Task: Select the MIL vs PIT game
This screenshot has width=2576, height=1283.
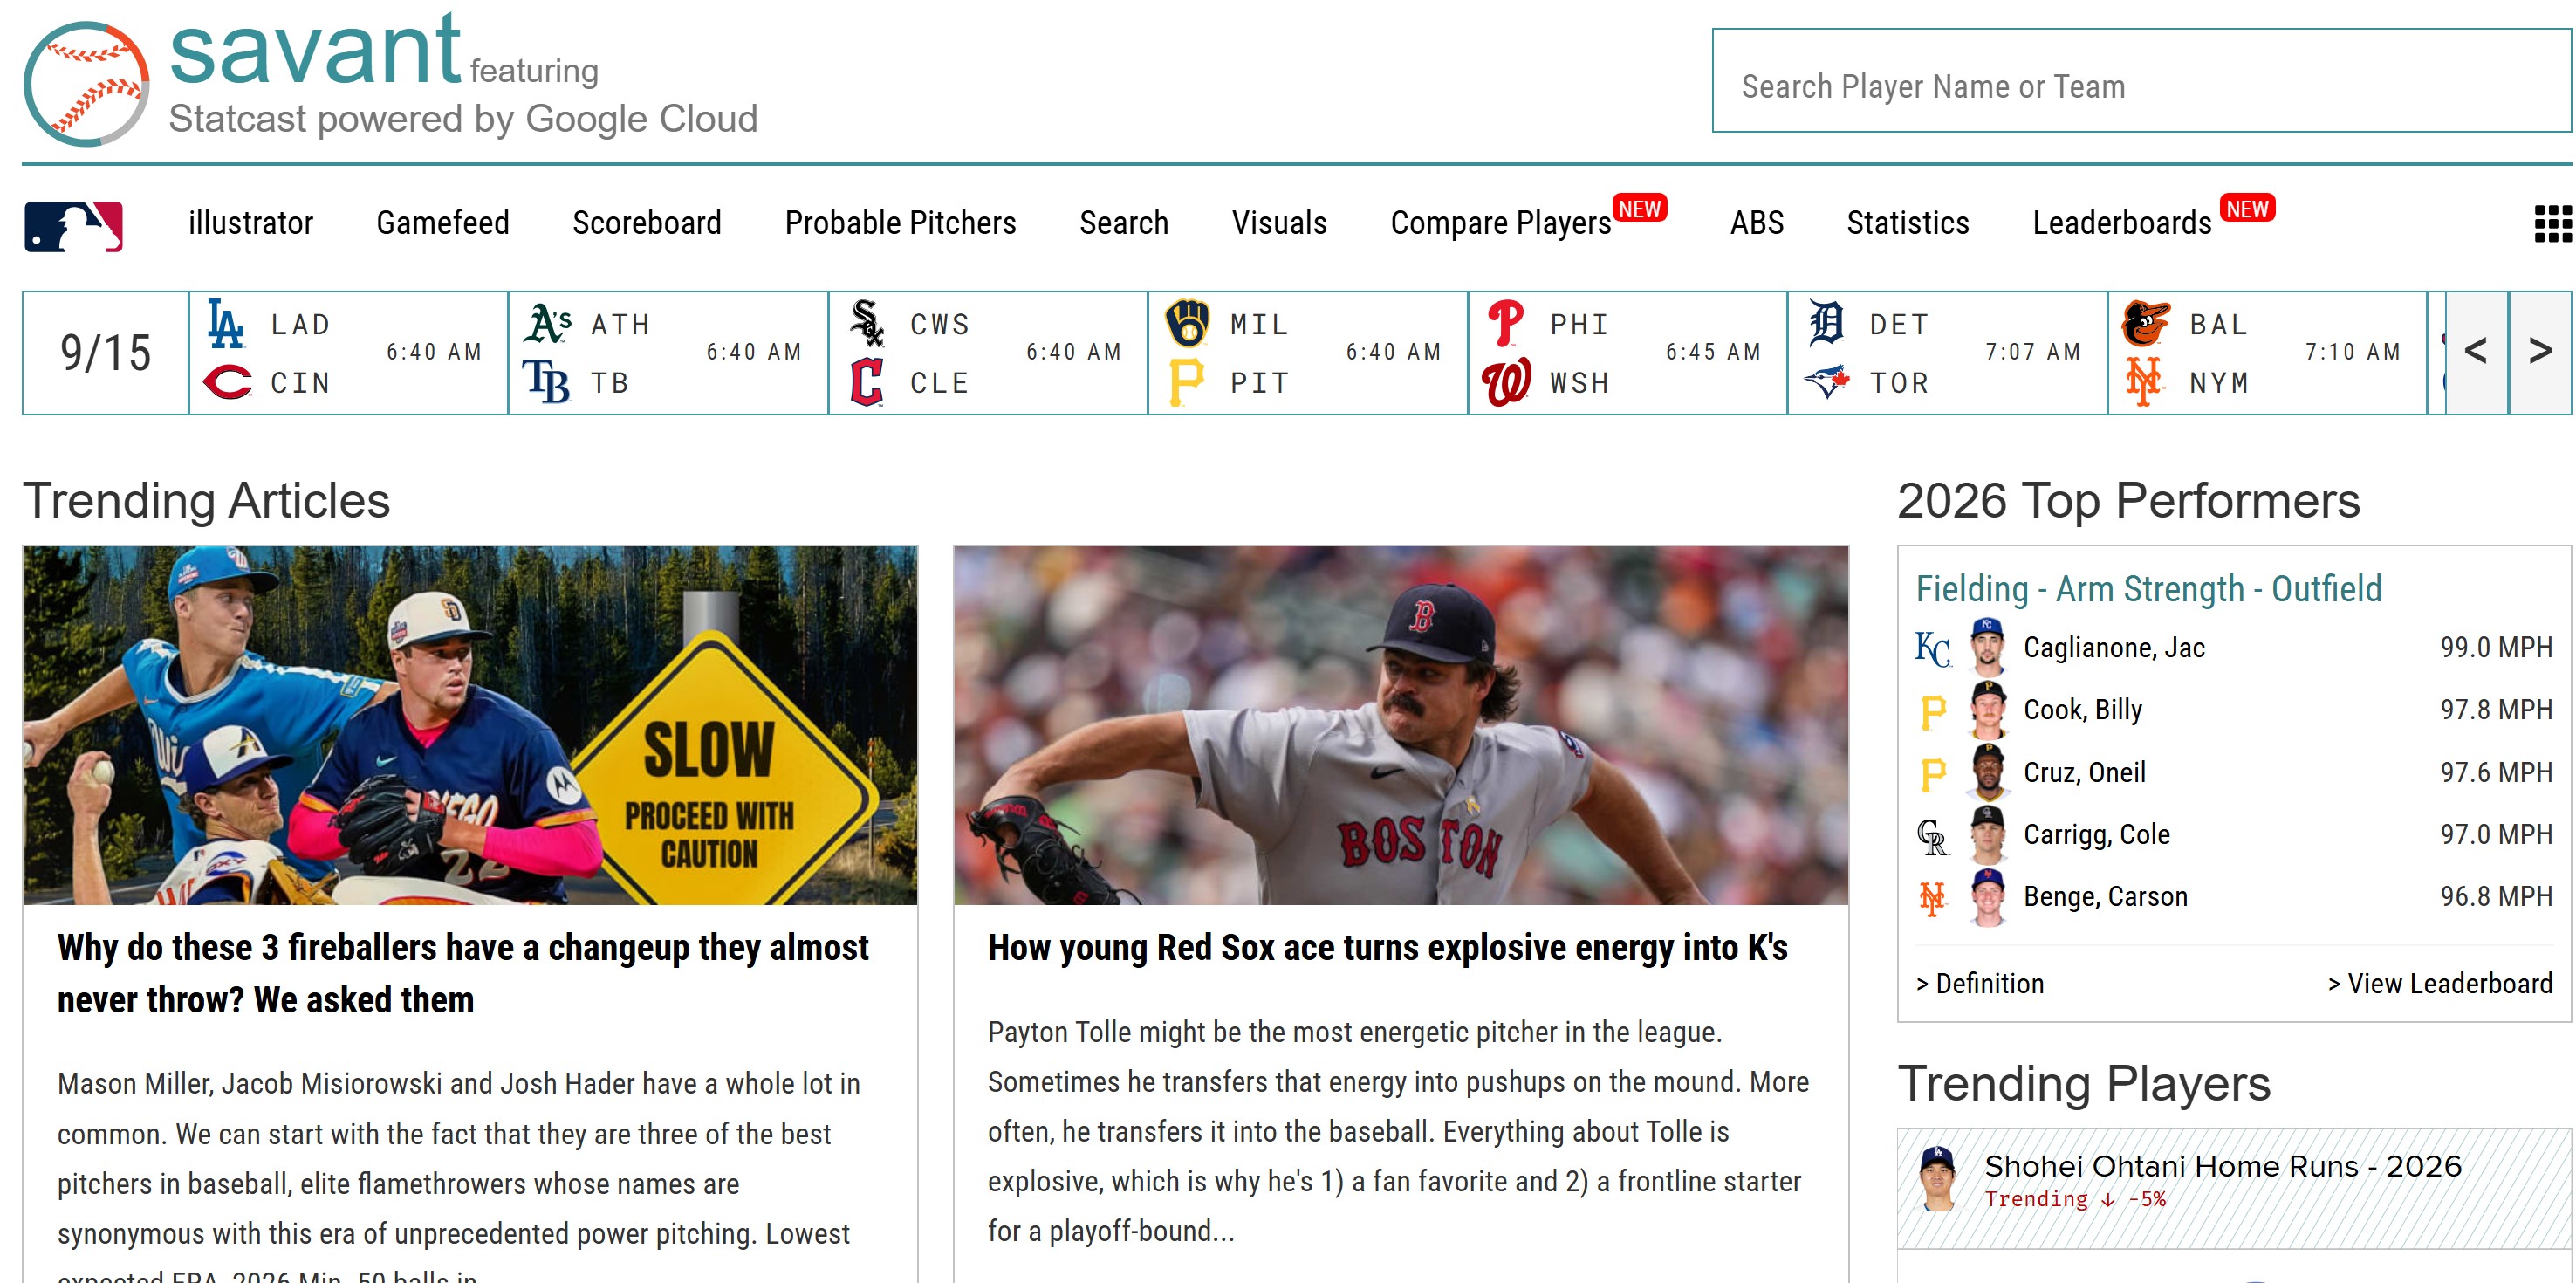Action: 1308,353
